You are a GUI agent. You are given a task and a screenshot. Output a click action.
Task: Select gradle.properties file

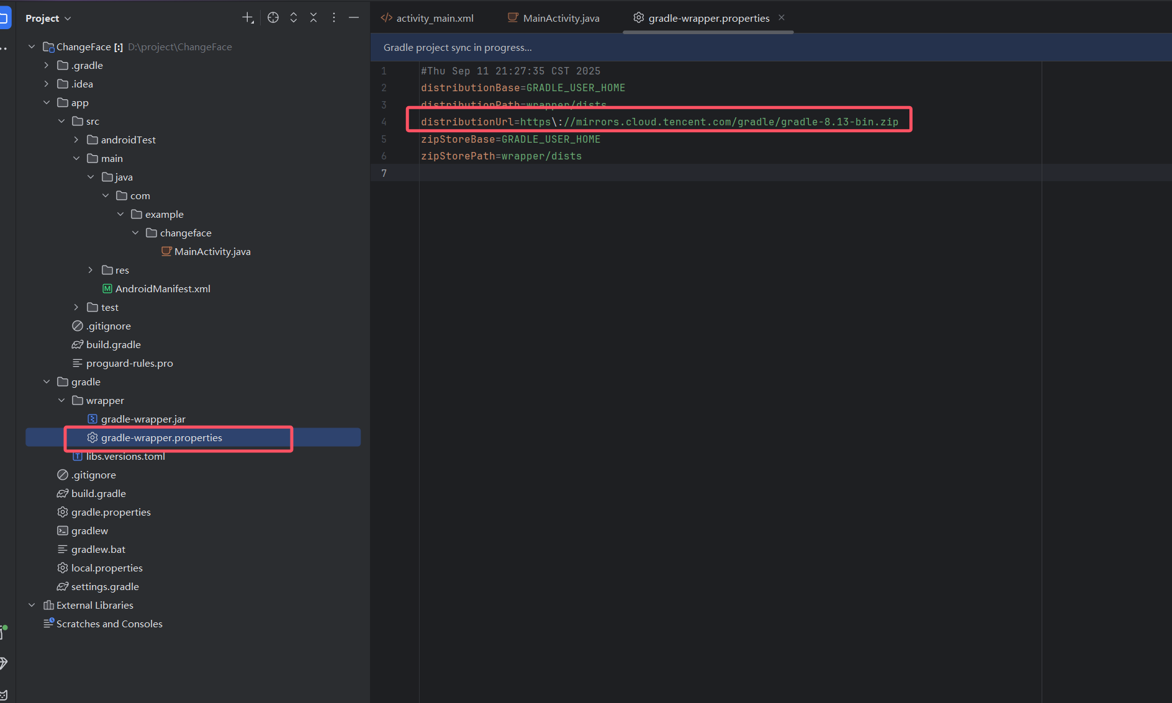pos(111,512)
